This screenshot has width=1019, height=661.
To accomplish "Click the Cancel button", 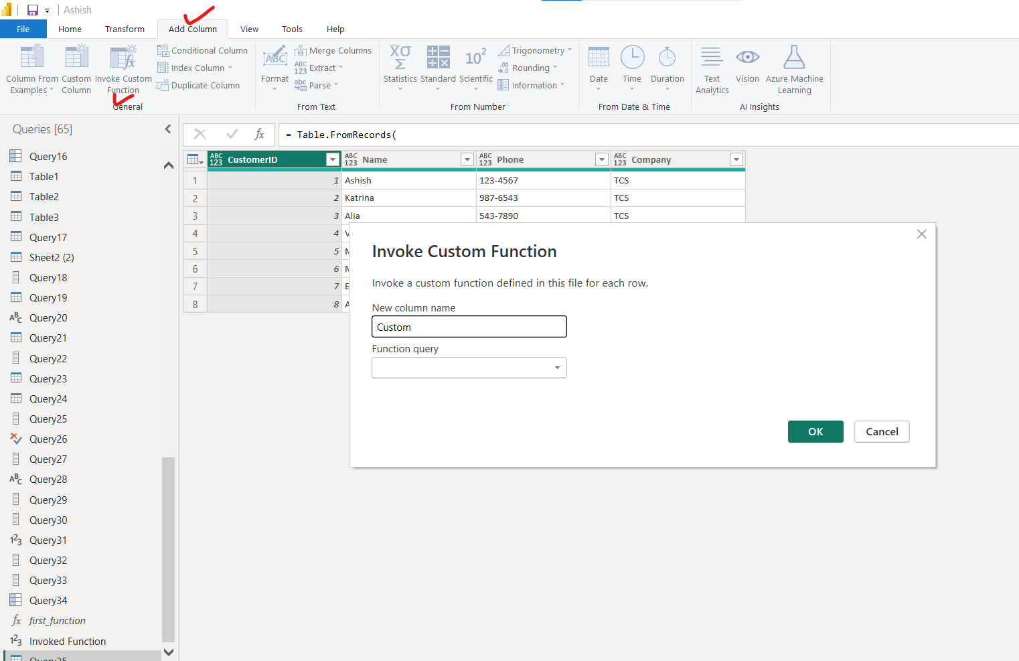I will [882, 431].
